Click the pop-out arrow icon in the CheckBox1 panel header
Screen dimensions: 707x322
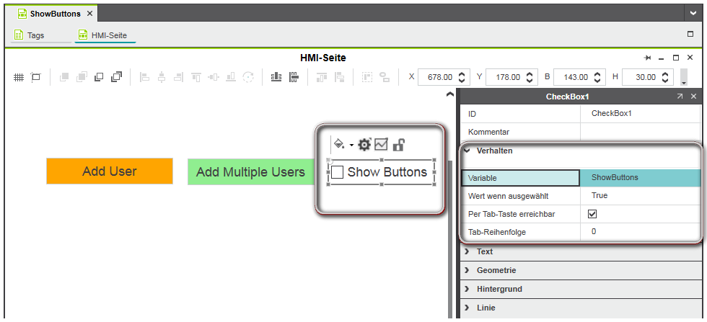[x=680, y=97]
